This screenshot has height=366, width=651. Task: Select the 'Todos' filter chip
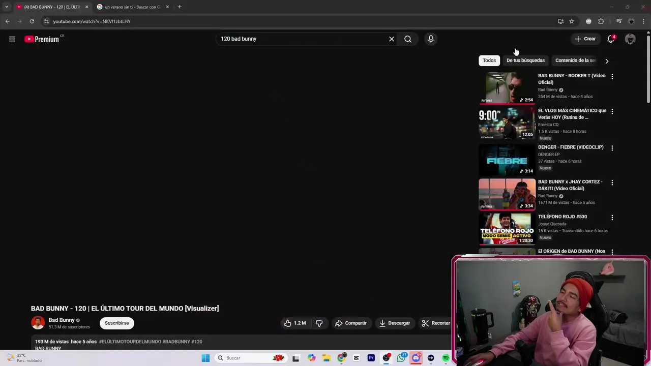tap(489, 60)
